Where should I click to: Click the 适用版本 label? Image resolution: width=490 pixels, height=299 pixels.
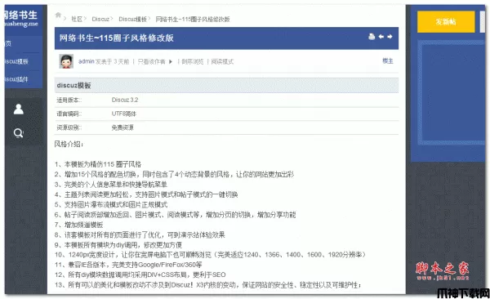tap(69, 100)
